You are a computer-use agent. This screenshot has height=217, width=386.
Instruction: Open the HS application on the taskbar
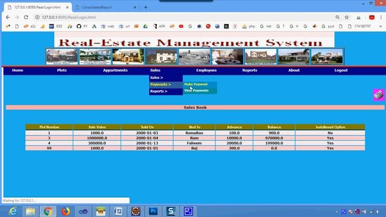(x=101, y=212)
